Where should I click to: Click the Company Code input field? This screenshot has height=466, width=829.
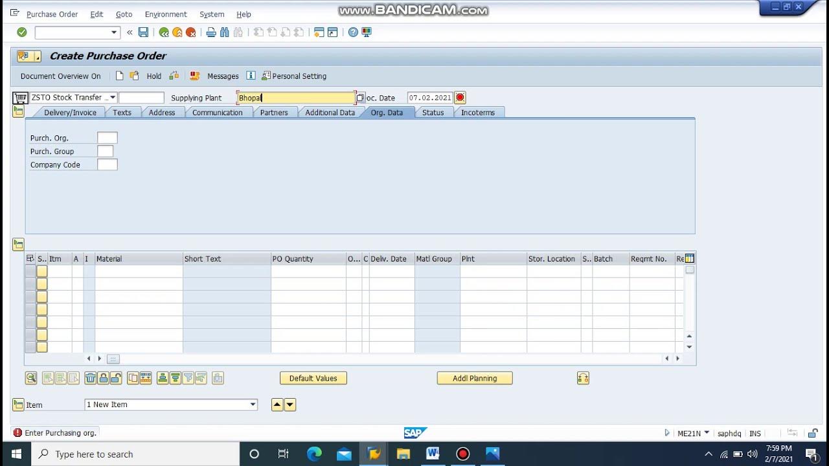click(108, 164)
